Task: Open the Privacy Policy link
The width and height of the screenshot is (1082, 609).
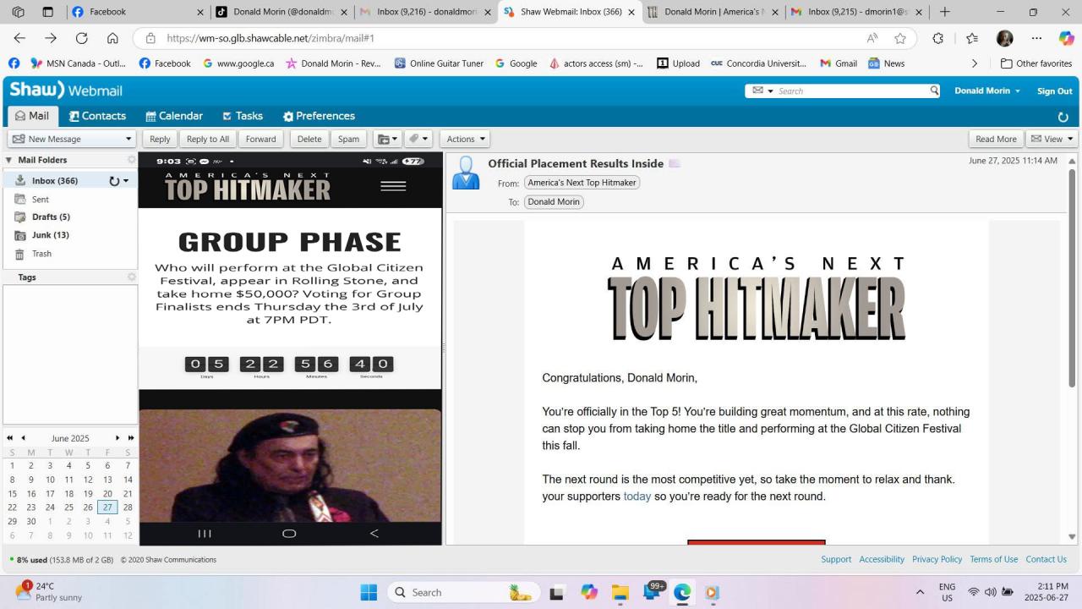Action: (x=937, y=559)
